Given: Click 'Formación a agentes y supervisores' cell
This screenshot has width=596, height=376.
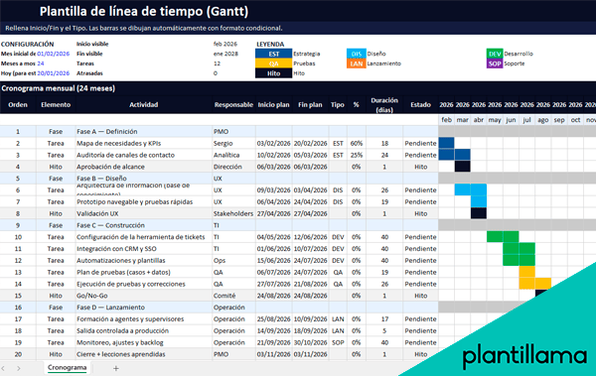Looking at the screenshot, I should (x=144, y=319).
